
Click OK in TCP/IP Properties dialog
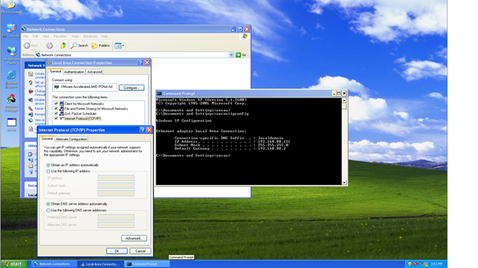pos(117,251)
